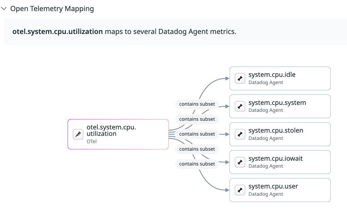This screenshot has width=347, height=213.
Task: Open the system.cpu.idle metric name
Action: (272, 75)
